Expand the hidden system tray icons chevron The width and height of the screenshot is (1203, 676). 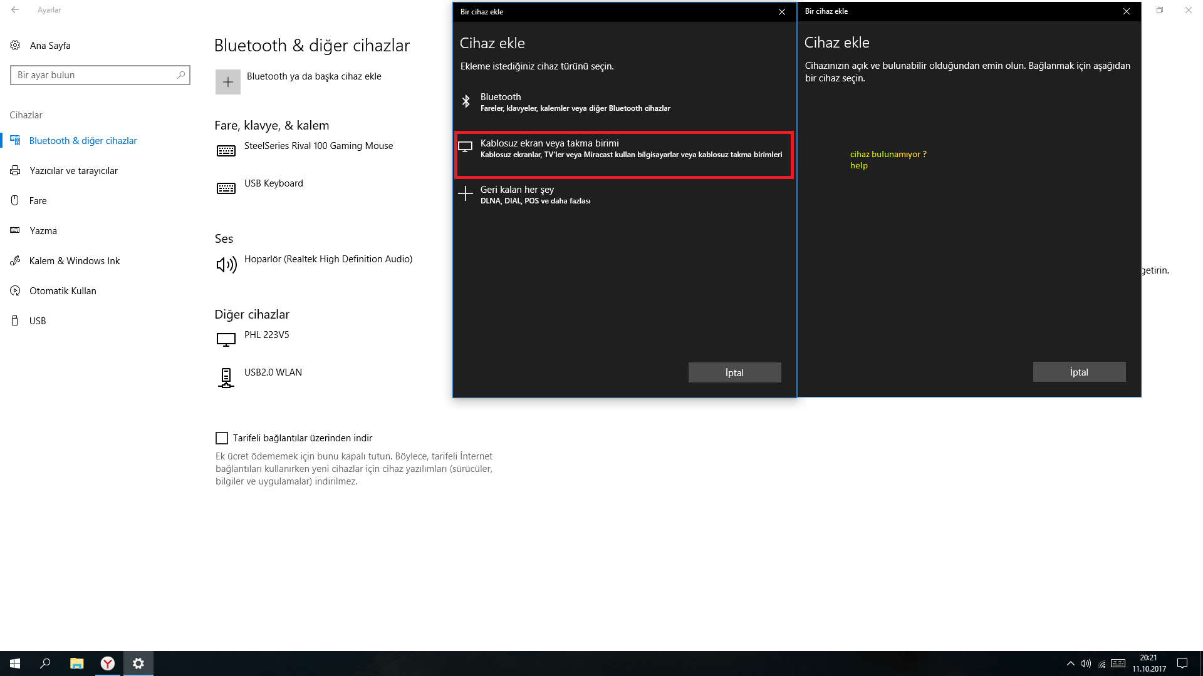tap(1070, 663)
